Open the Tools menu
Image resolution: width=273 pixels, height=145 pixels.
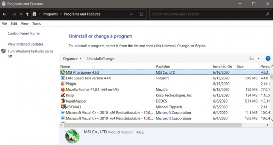(x=36, y=24)
